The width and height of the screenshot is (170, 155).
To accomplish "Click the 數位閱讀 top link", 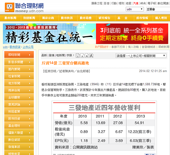I will coord(163,3).
